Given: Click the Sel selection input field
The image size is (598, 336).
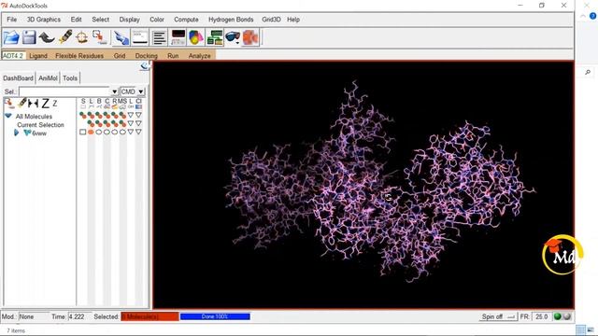Looking at the screenshot, I should click(x=64, y=91).
